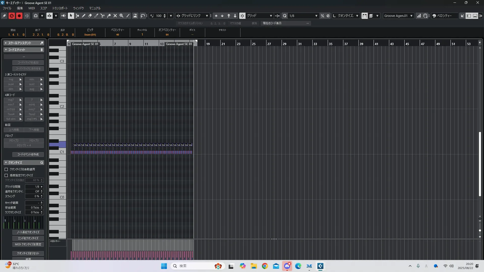Select the Erase tool
Viewport: 484px width, 272px height.
[x=90, y=16]
